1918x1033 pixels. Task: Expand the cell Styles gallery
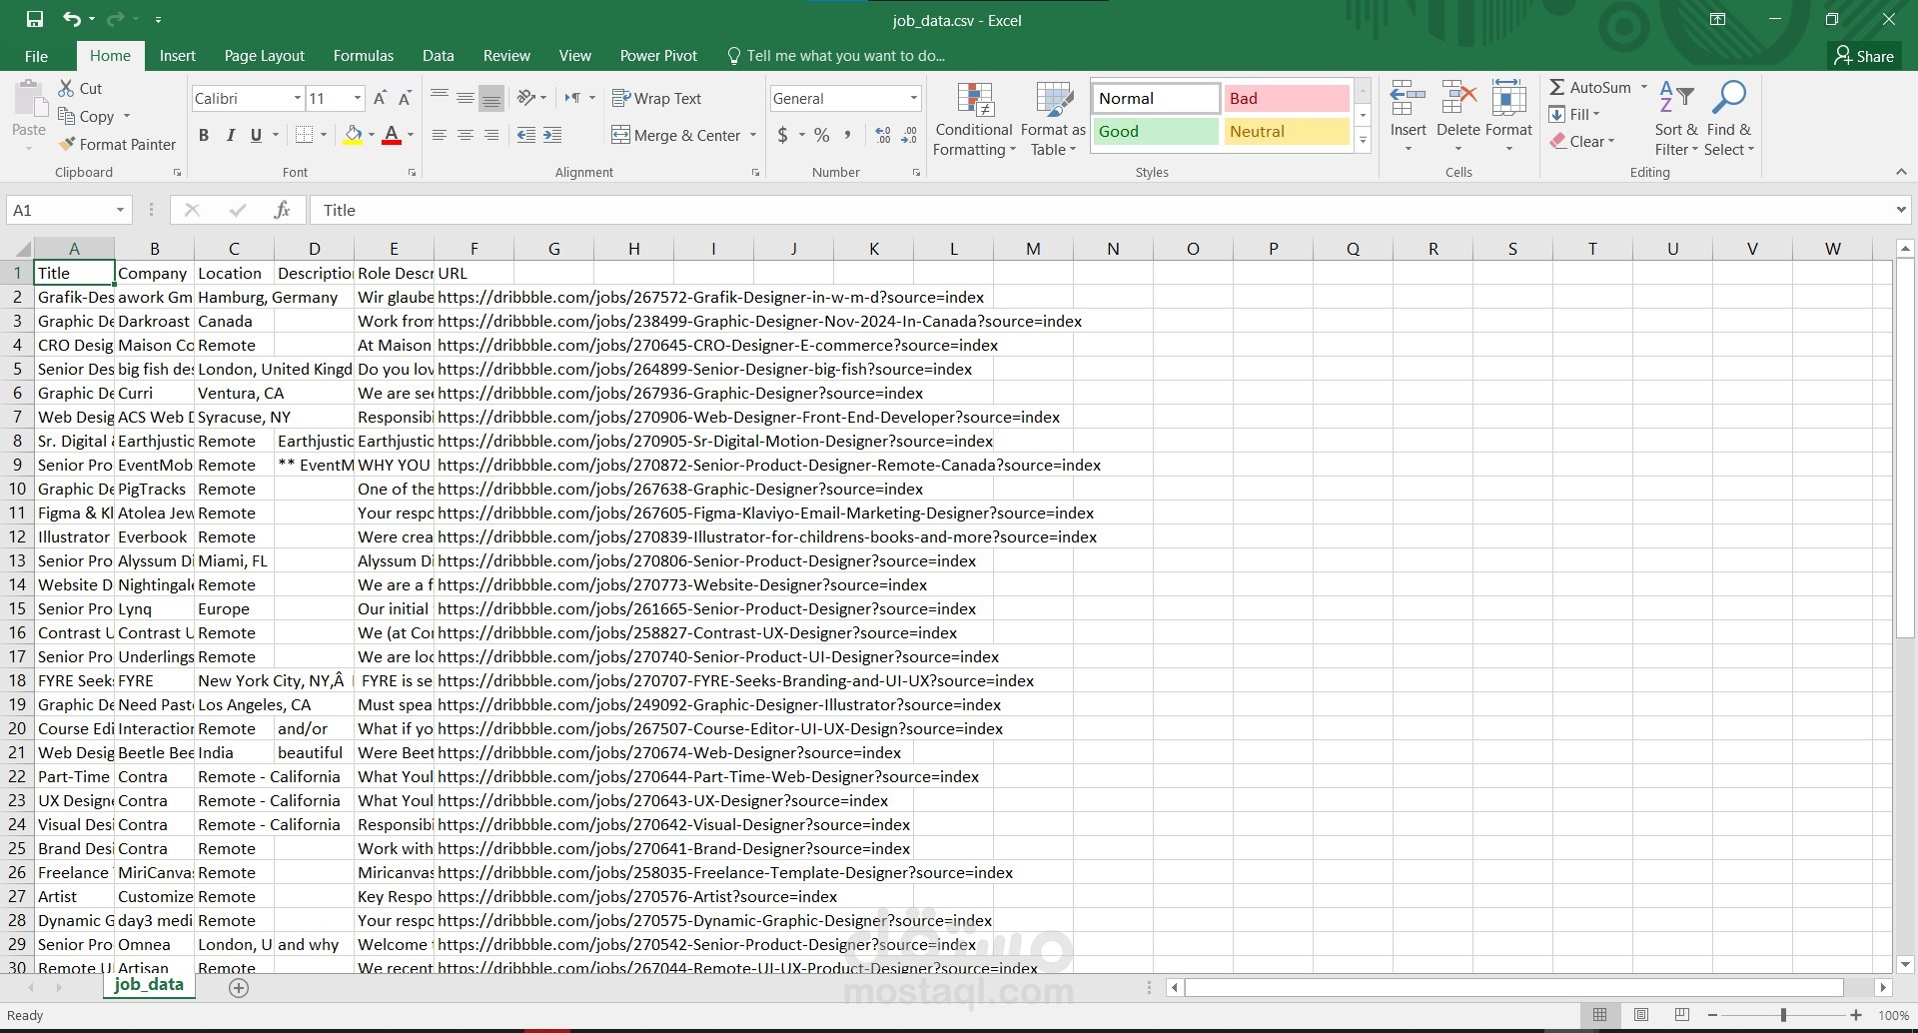coord(1363,141)
